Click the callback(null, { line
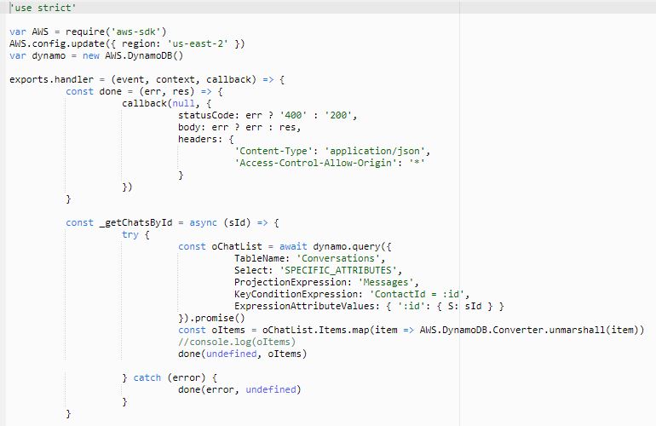Image resolution: width=656 pixels, height=426 pixels. click(167, 103)
